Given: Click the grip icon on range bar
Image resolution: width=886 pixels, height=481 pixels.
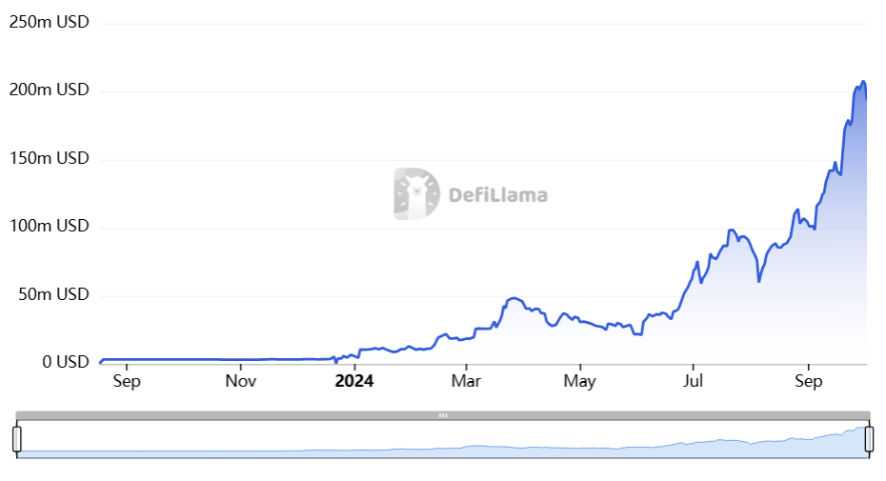Looking at the screenshot, I should (443, 415).
